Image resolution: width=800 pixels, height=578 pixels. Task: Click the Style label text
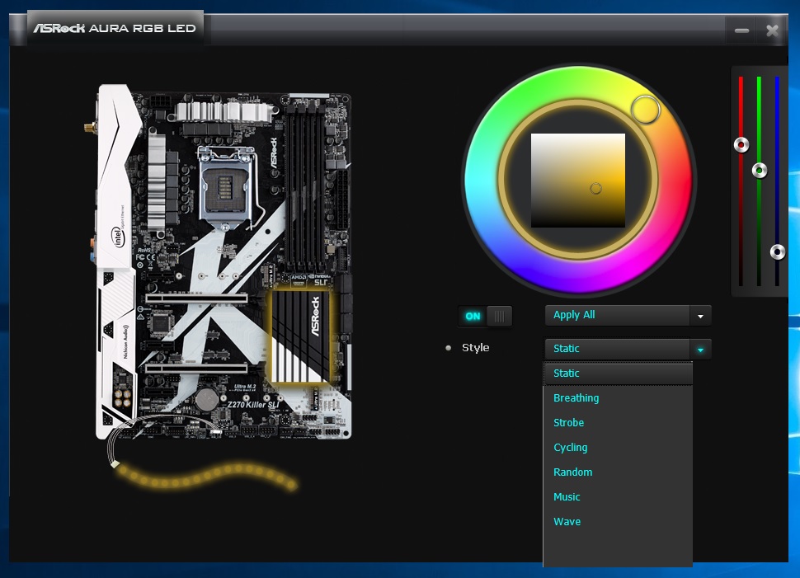476,348
